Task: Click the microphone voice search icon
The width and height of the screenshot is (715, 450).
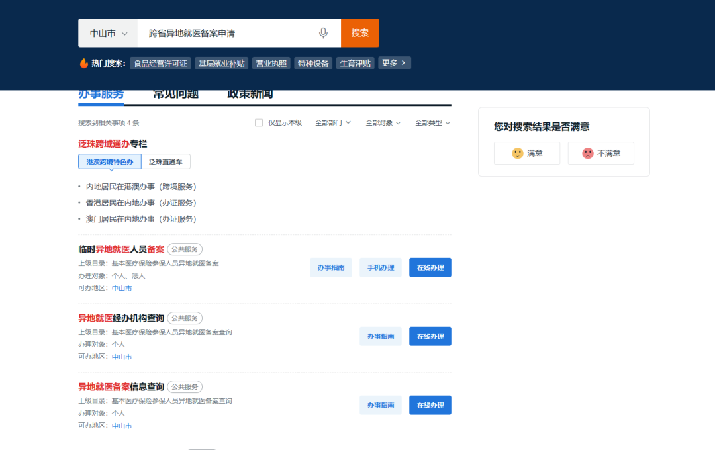Action: 323,33
